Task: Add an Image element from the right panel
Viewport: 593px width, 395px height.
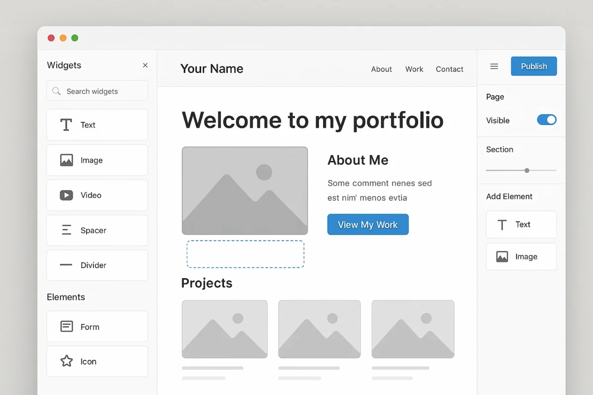Action: pos(521,257)
